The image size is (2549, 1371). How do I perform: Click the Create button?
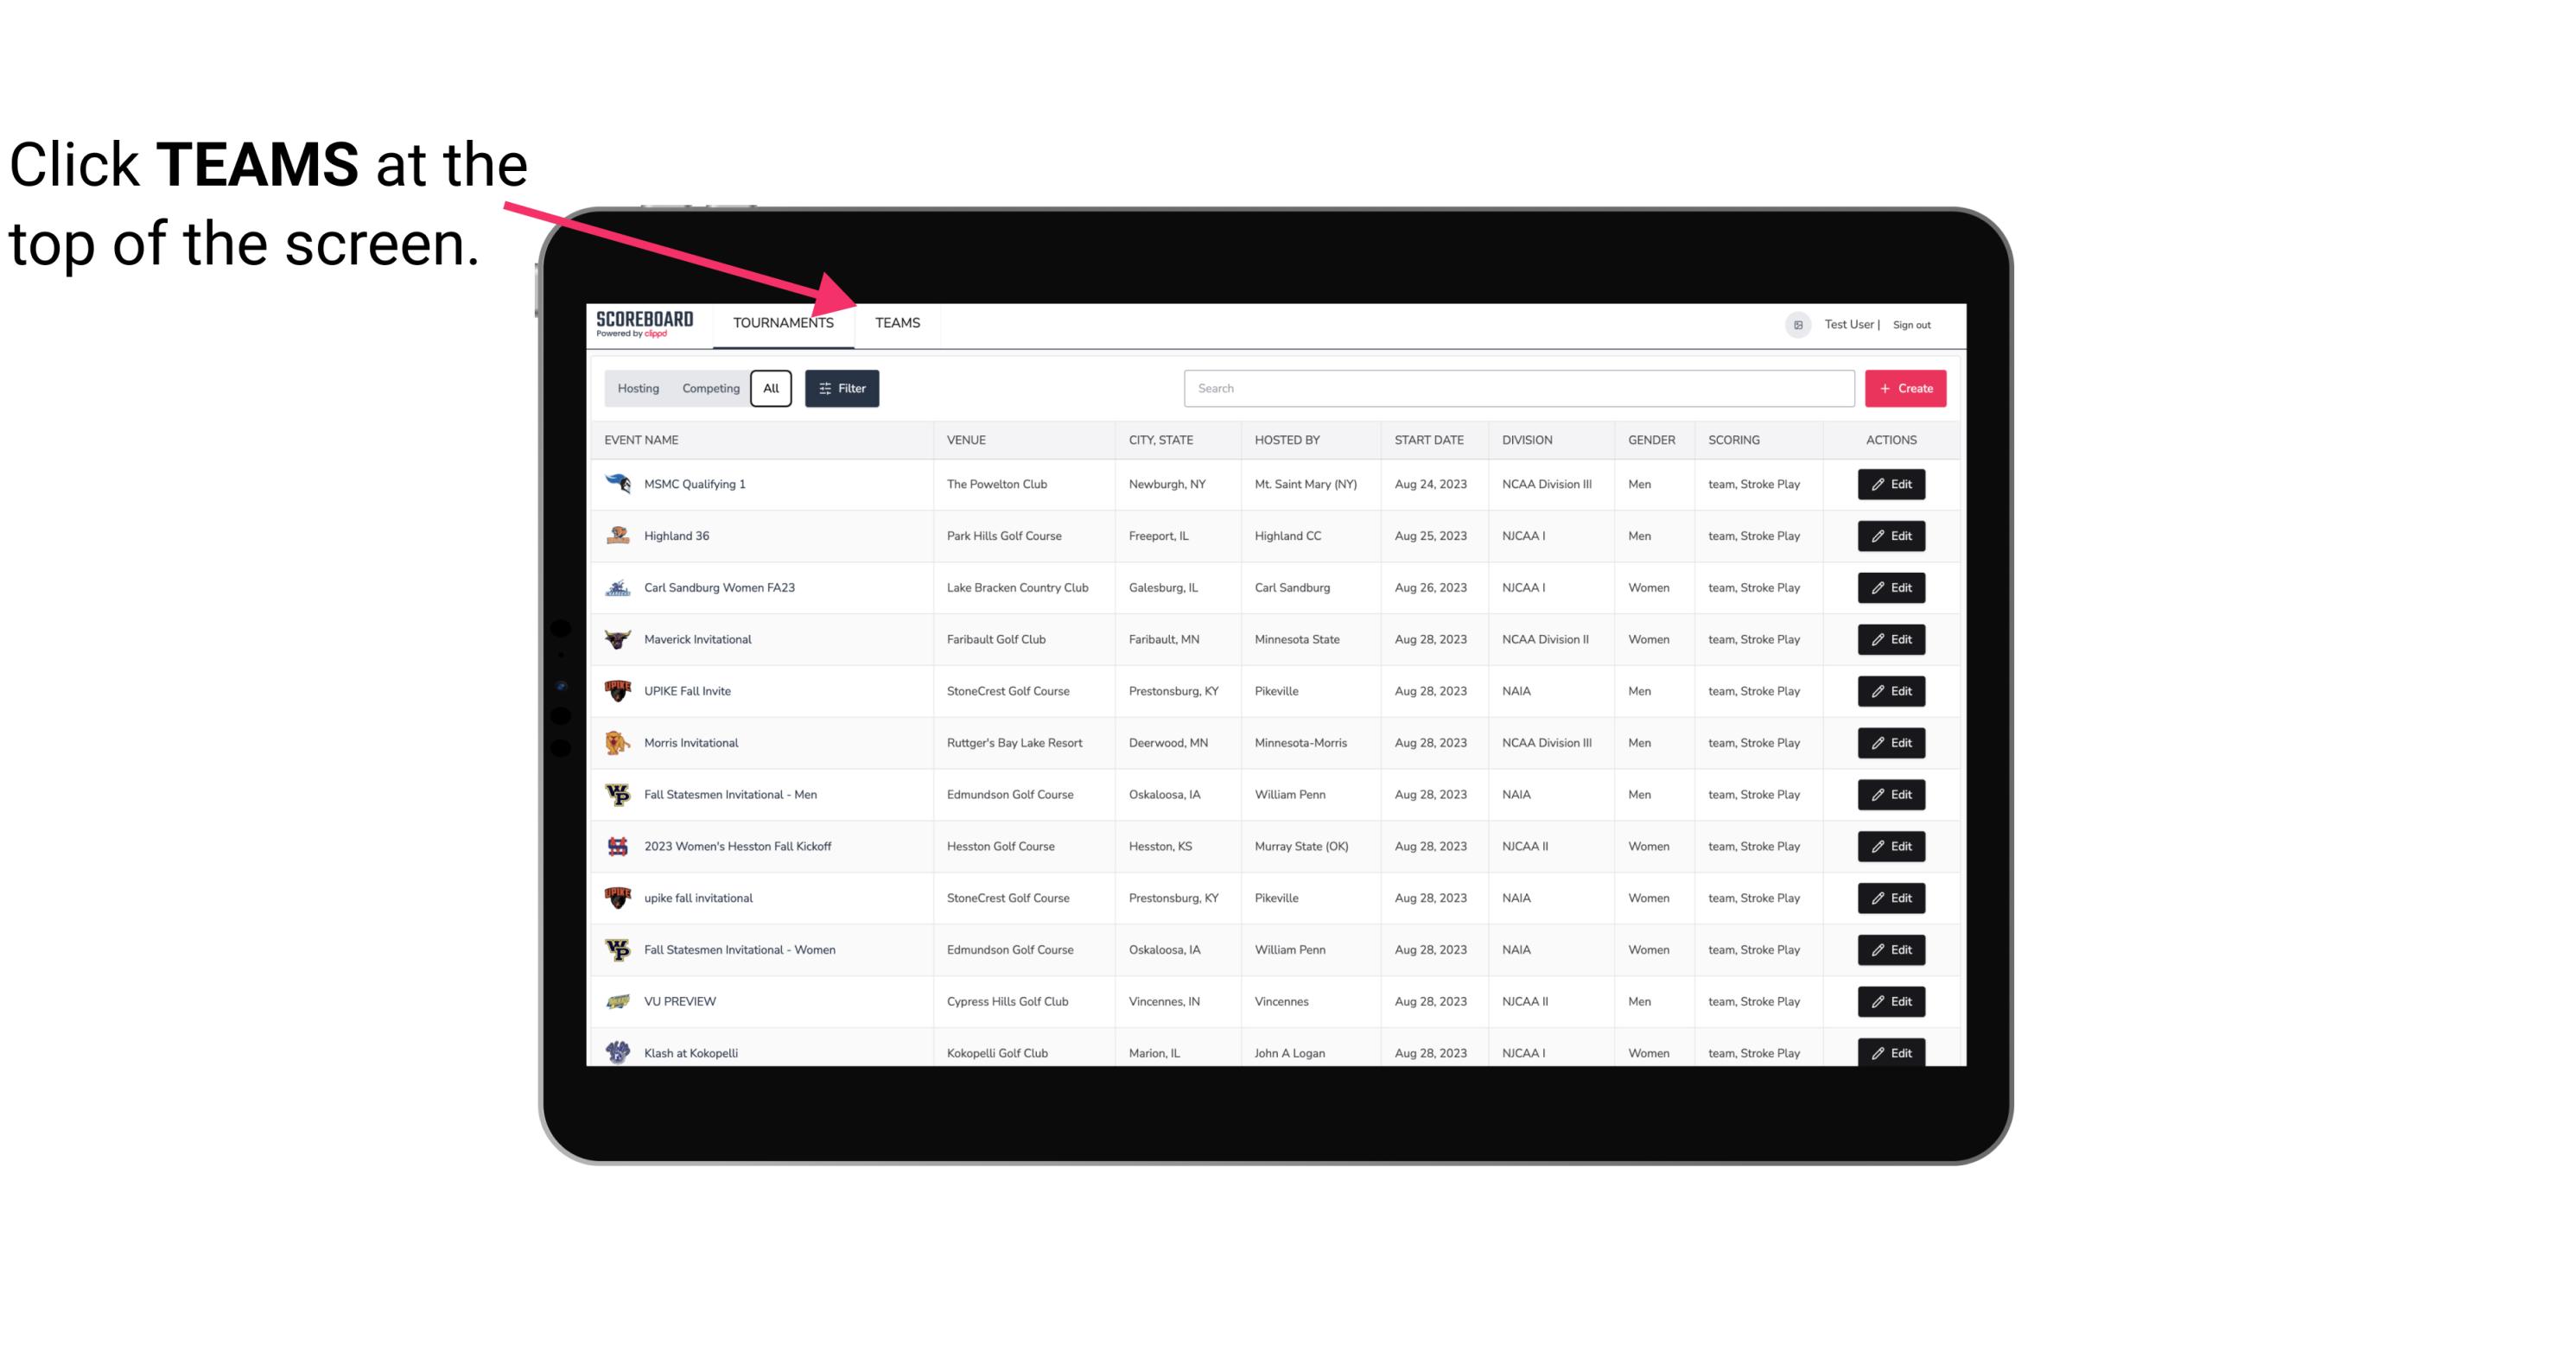tap(1904, 387)
